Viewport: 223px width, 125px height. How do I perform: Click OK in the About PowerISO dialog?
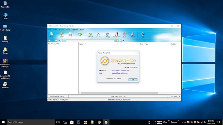133,80
